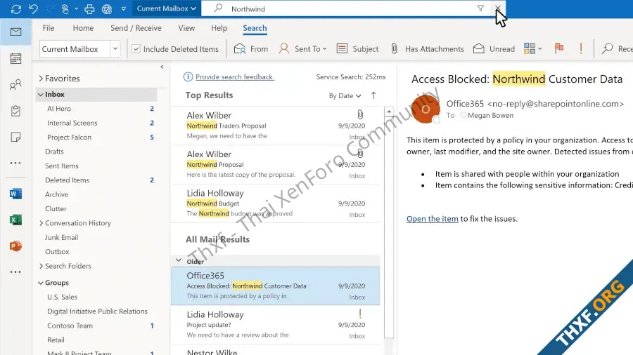
Task: Switch to the Send / Receive tab
Action: click(x=136, y=28)
